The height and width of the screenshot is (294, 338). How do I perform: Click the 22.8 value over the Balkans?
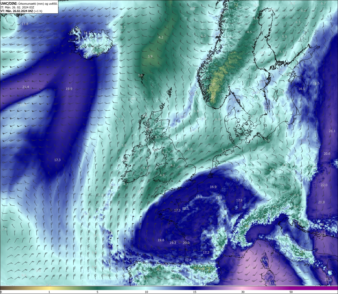click(x=322, y=235)
